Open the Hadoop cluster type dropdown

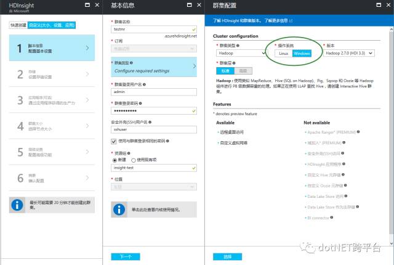click(241, 53)
